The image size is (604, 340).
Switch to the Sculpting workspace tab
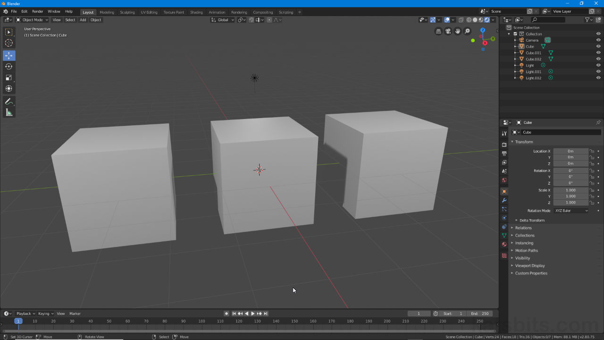[x=127, y=12]
